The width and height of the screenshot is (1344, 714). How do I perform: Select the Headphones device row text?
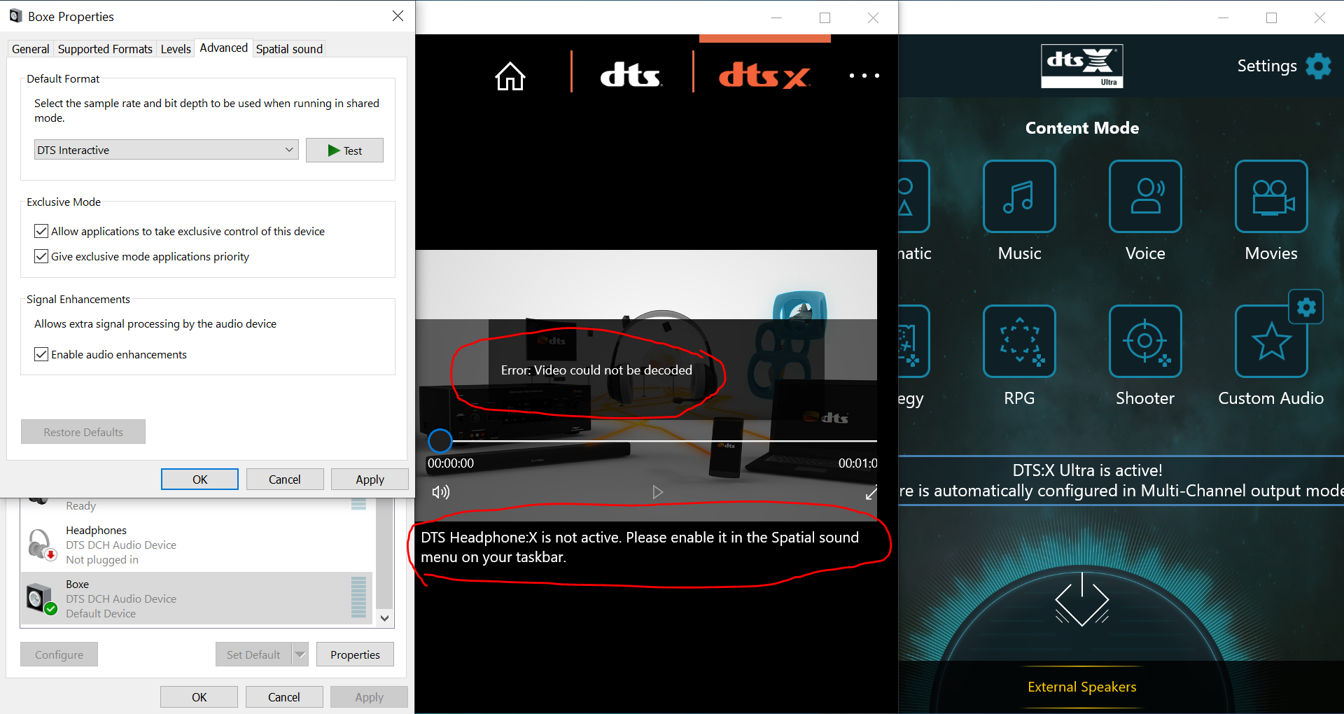[121, 545]
